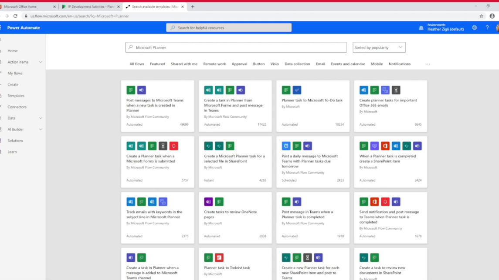Screen dimensions: 499x280
Task: Click the environments icon in the header
Action: click(x=421, y=28)
